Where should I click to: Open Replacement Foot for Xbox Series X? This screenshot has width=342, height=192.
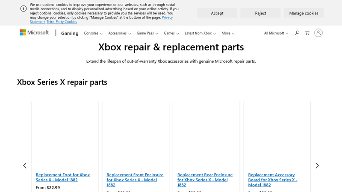pyautogui.click(x=63, y=177)
